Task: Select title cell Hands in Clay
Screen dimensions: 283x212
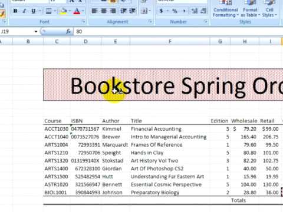Action: click(170, 153)
